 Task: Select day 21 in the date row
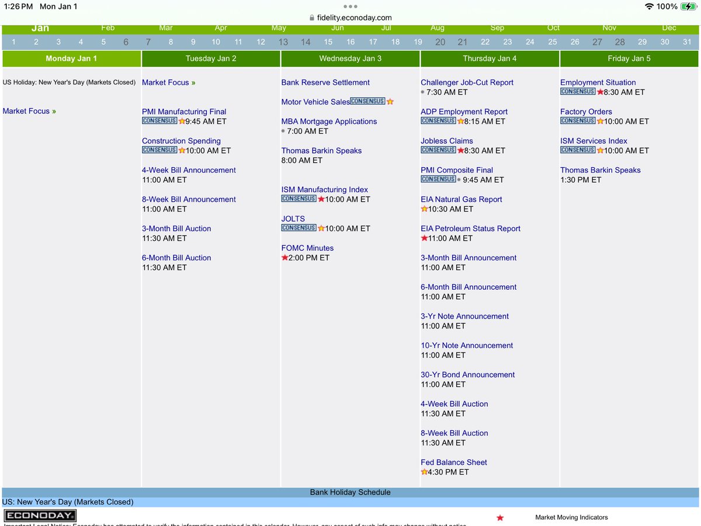(462, 41)
